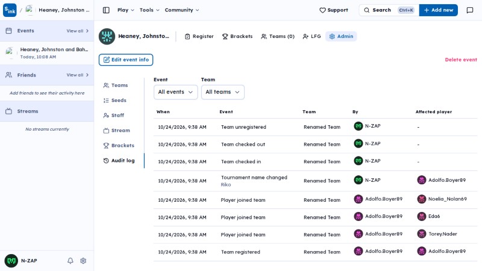Click the Affected player column header
The height and width of the screenshot is (271, 482).
pyautogui.click(x=434, y=112)
